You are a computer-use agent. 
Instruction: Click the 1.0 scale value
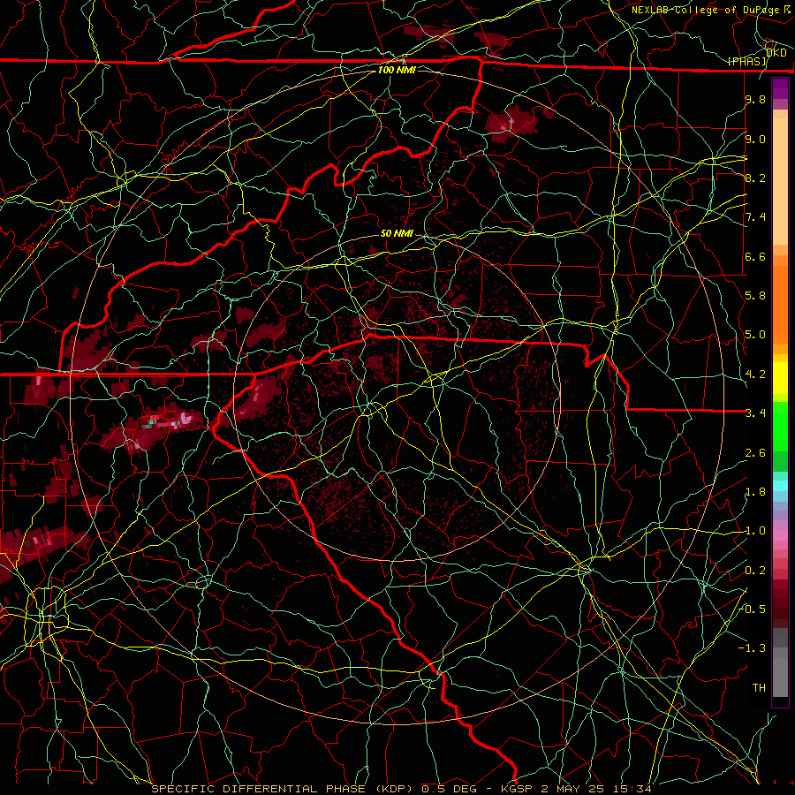tap(755, 531)
